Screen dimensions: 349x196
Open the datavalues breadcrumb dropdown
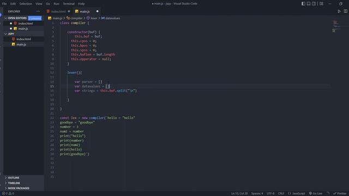tap(113, 18)
